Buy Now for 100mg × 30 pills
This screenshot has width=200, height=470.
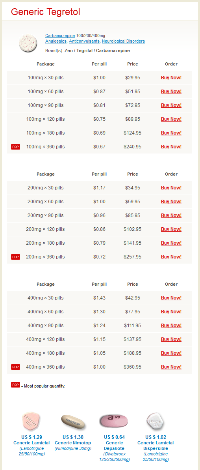click(171, 78)
